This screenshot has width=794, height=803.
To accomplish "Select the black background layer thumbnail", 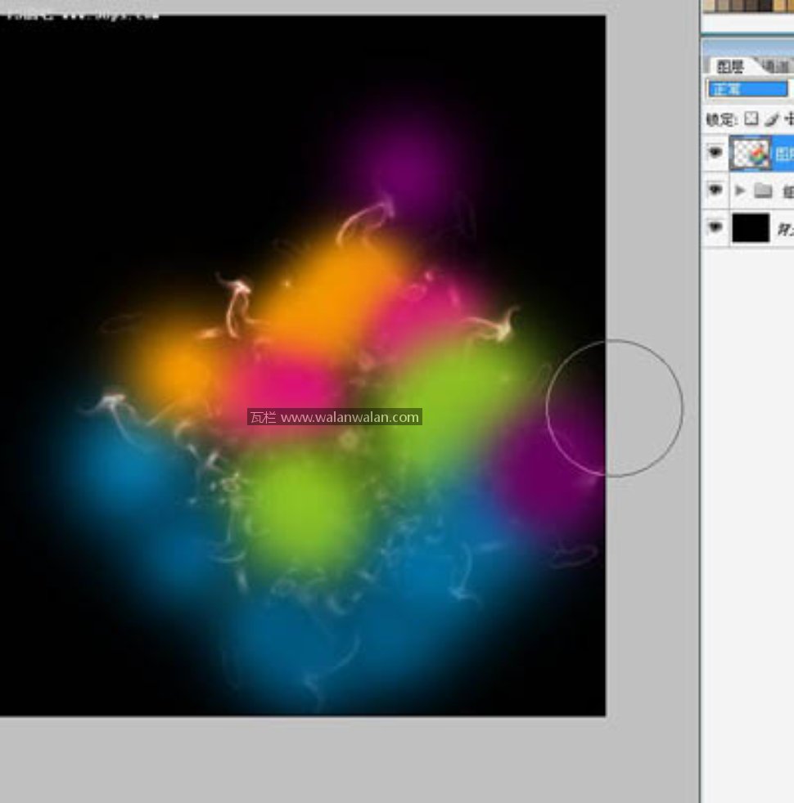I will tap(751, 228).
